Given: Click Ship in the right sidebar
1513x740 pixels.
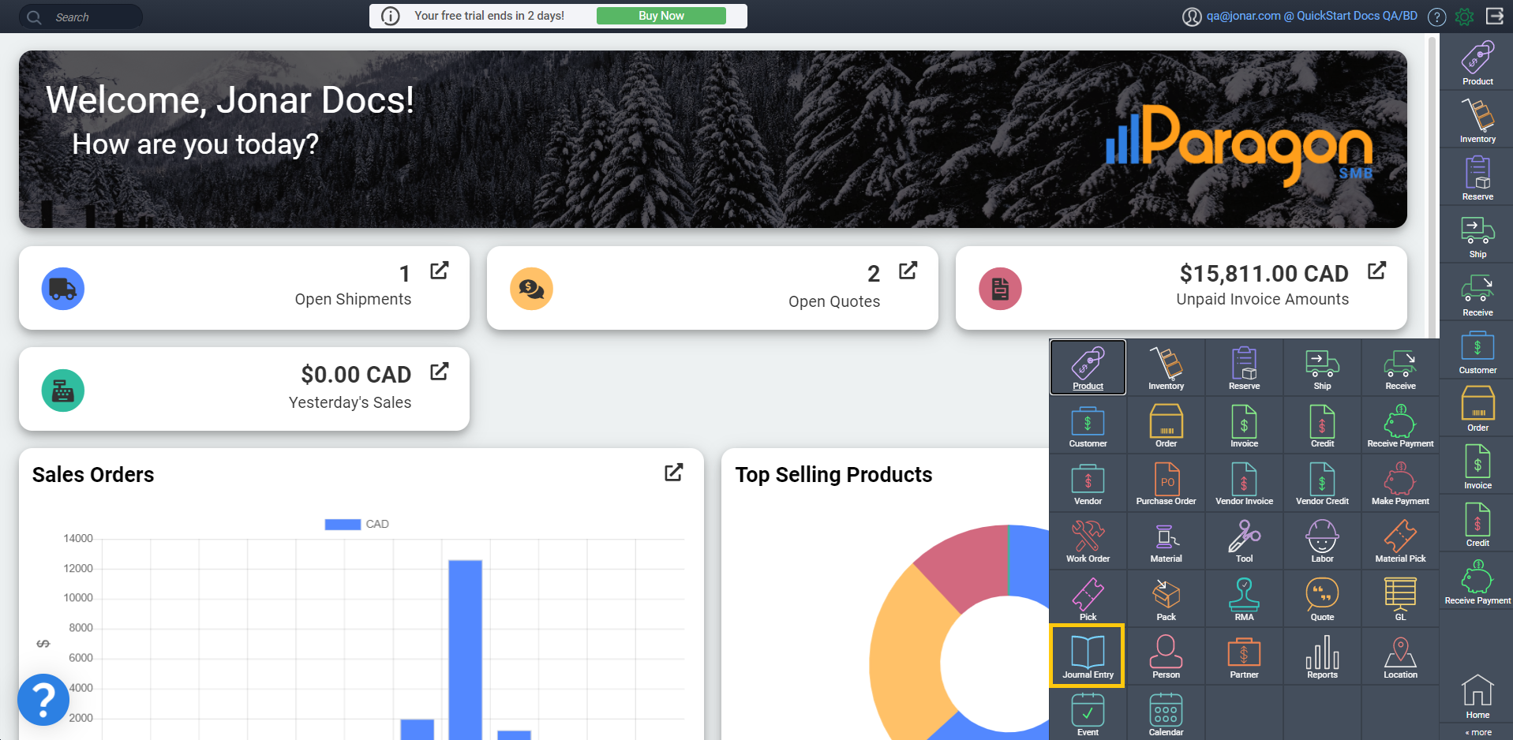Looking at the screenshot, I should (1477, 235).
